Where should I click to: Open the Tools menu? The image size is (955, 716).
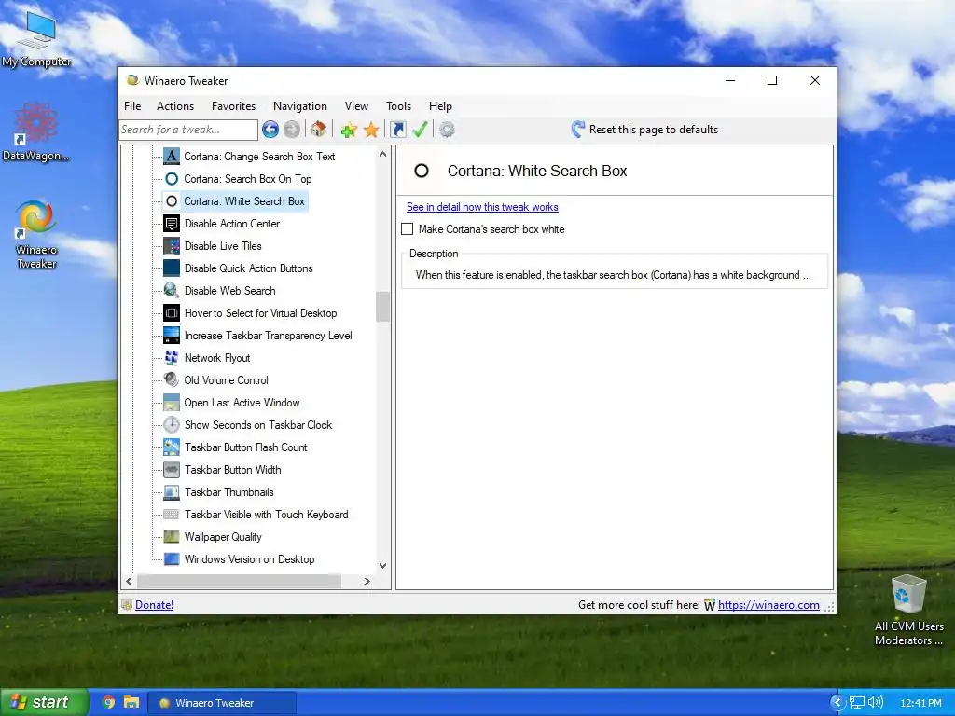[399, 106]
